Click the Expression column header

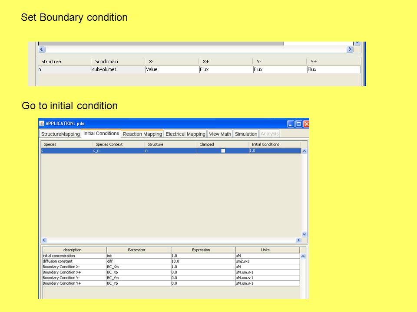[203, 250]
